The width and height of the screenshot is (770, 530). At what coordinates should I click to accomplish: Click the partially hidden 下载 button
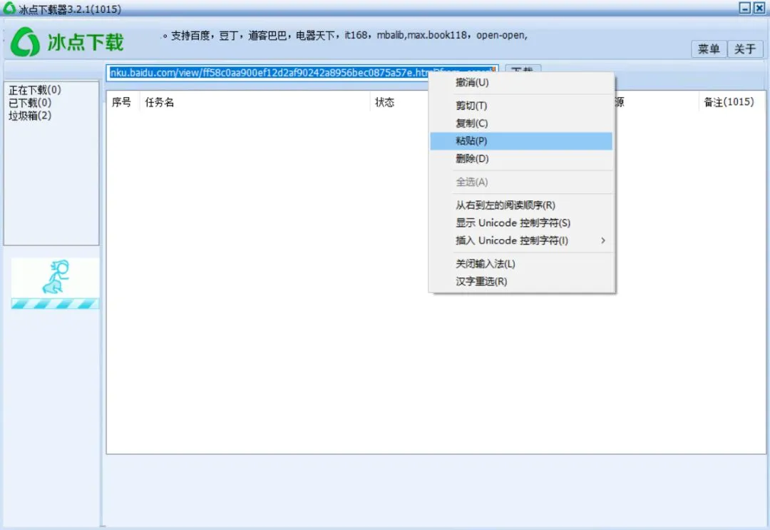coord(523,68)
